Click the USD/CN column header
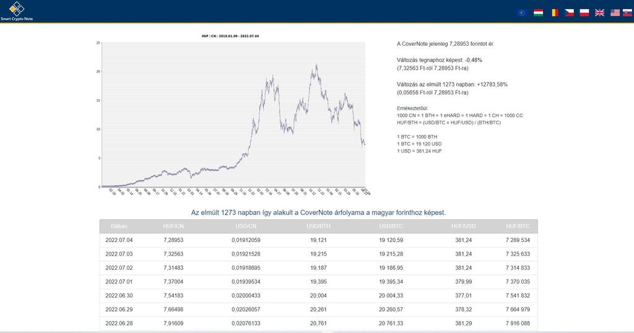The width and height of the screenshot is (634, 333). [x=246, y=227]
